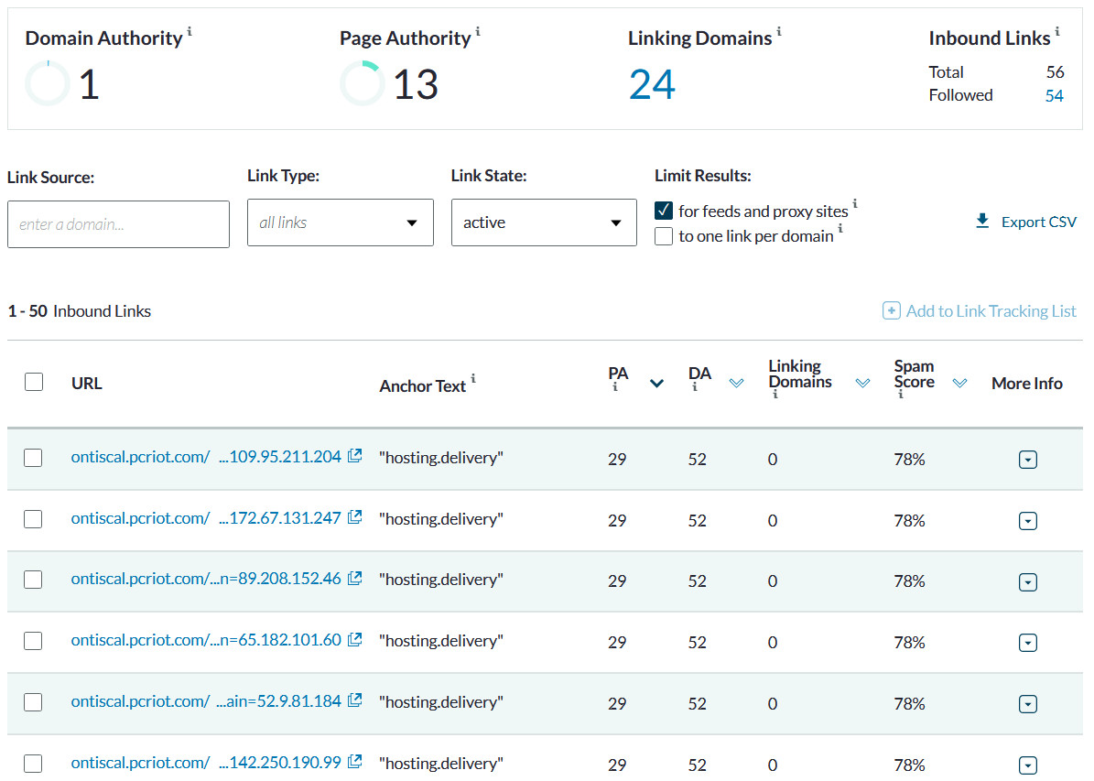
Task: Sort by Spam Score column chevron
Action: click(960, 383)
